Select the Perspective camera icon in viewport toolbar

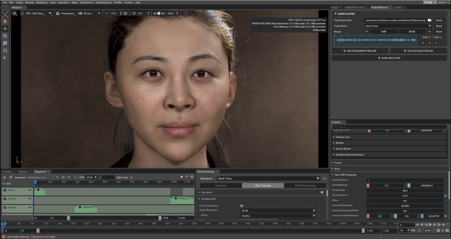[x=58, y=13]
